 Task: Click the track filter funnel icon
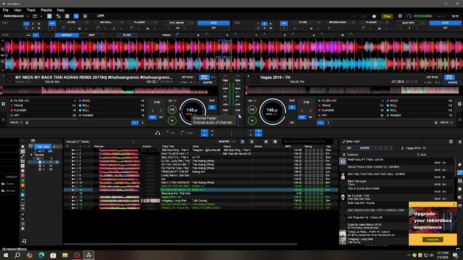coord(67,147)
